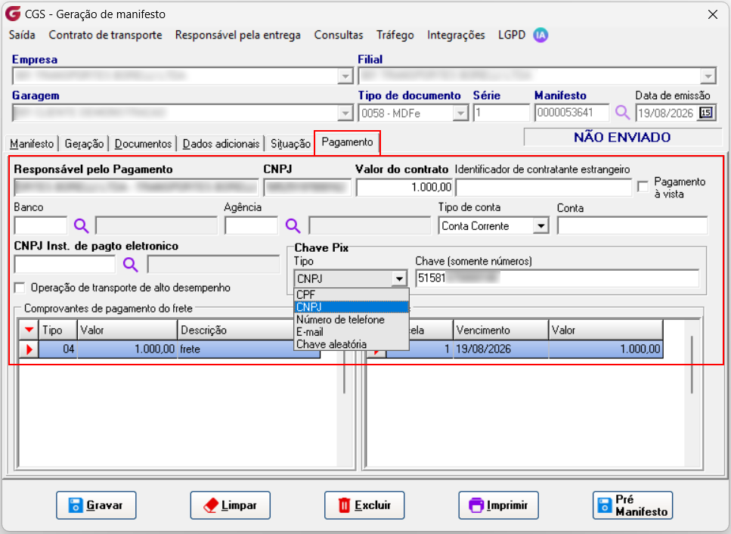Click the Descrição column header
The height and width of the screenshot is (534, 731).
[236, 330]
